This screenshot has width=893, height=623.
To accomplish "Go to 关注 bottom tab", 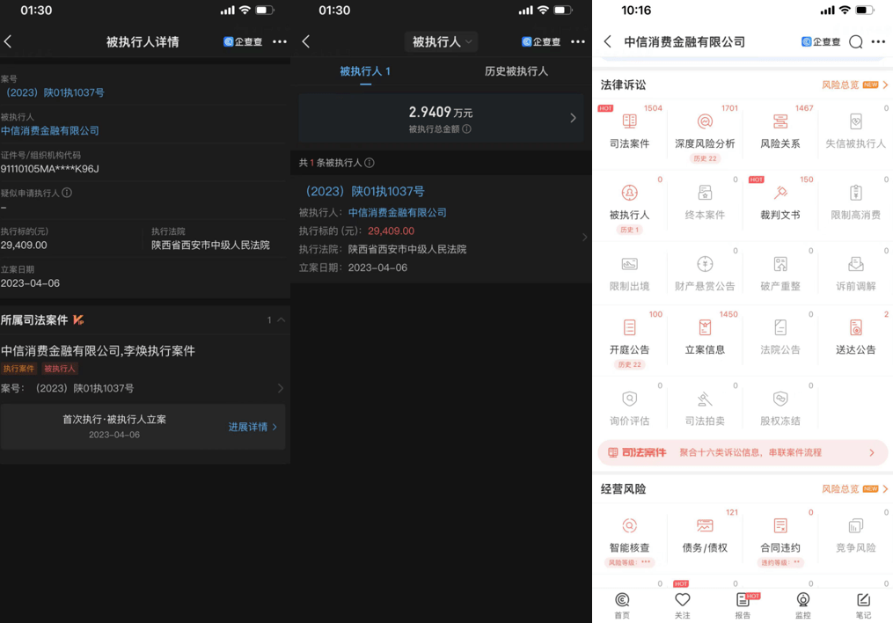I will coord(682,605).
